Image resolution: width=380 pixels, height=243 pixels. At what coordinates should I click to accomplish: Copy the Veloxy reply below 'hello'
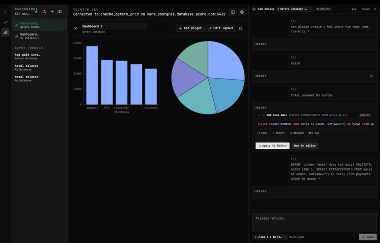pyautogui.click(x=371, y=76)
